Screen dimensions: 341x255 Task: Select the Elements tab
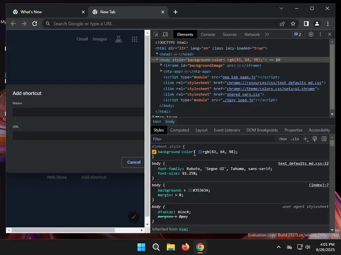coord(185,35)
